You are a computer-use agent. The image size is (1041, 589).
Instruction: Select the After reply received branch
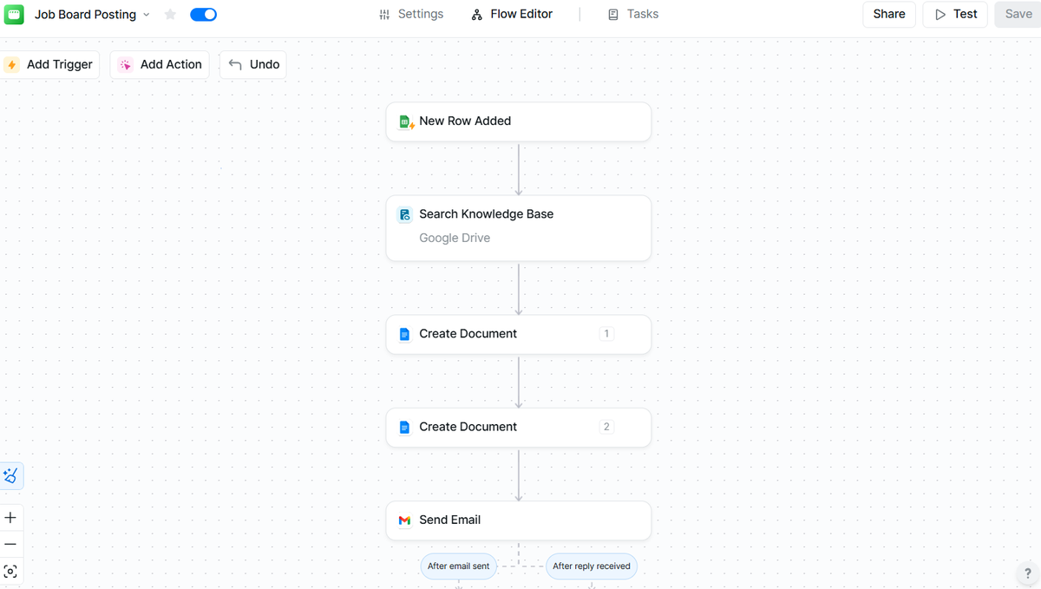pyautogui.click(x=592, y=566)
